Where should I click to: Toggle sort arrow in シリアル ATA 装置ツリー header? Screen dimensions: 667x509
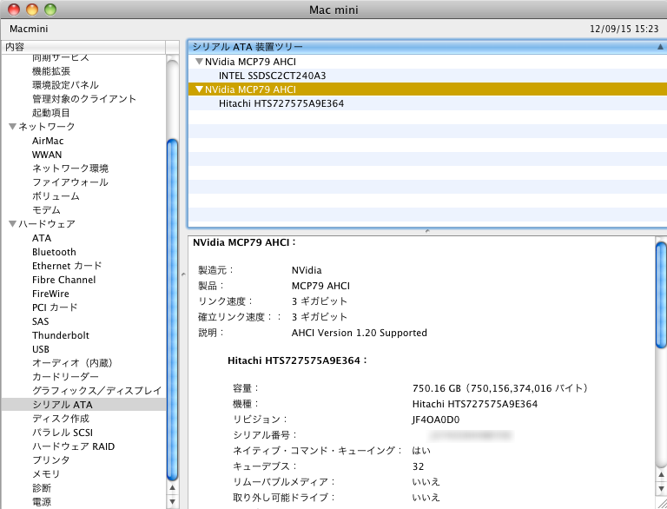click(x=660, y=47)
